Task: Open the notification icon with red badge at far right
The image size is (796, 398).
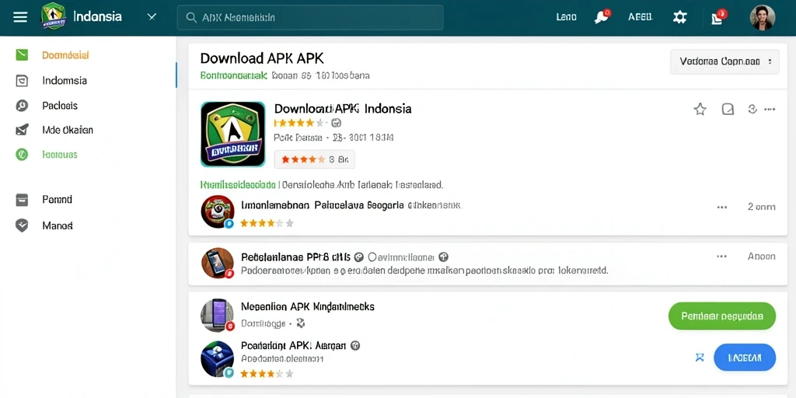Action: click(x=718, y=17)
